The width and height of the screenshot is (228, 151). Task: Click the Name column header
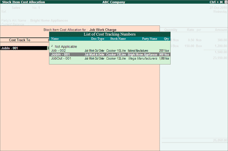click(55, 39)
